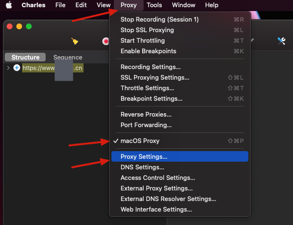The width and height of the screenshot is (293, 225).
Task: Toggle the checked macOS Proxy option
Action: 180,141
